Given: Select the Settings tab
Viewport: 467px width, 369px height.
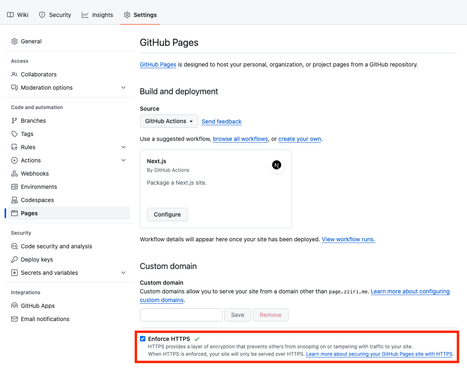Looking at the screenshot, I should (140, 15).
